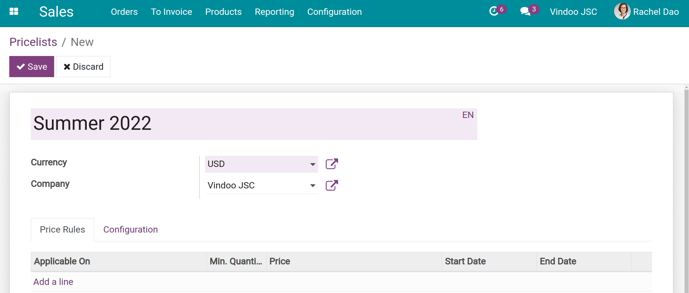The height and width of the screenshot is (293, 689).
Task: Open the Reporting menu
Action: [274, 12]
